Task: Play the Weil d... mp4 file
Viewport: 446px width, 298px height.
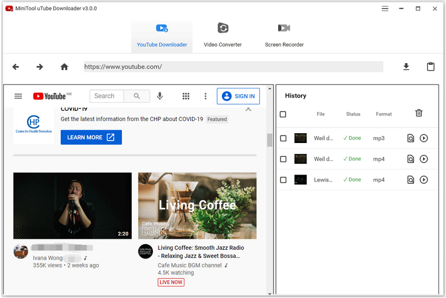Action: [424, 159]
